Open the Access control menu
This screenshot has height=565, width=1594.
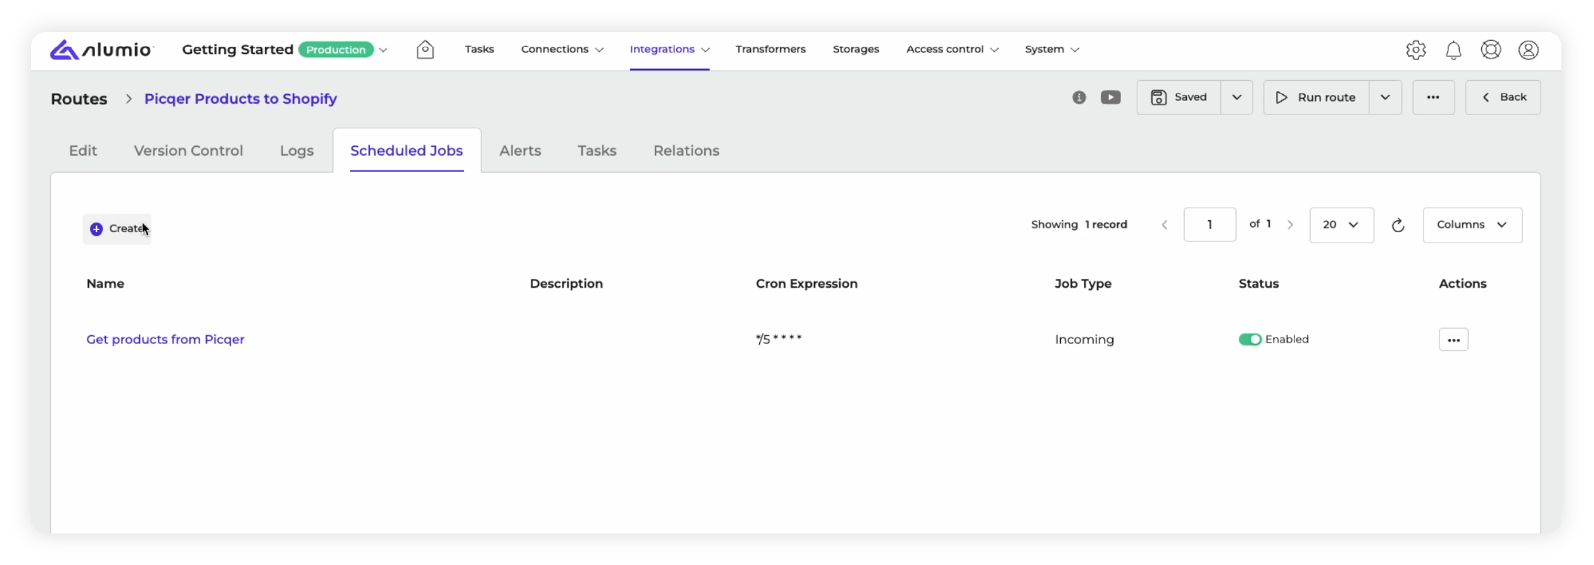coord(952,49)
